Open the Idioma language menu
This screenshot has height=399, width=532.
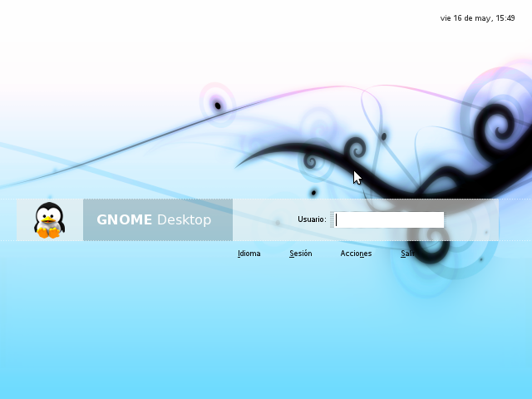coord(249,254)
